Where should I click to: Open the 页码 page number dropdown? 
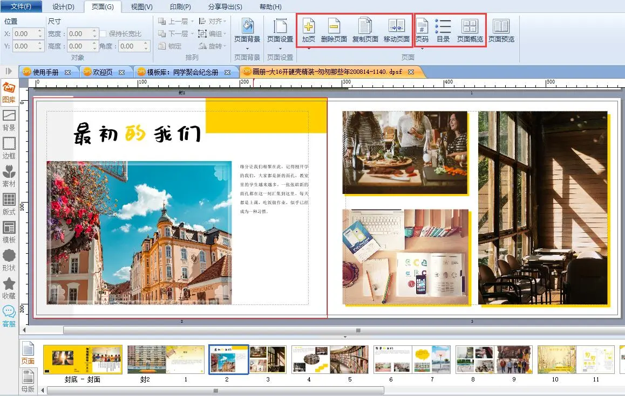tap(422, 49)
